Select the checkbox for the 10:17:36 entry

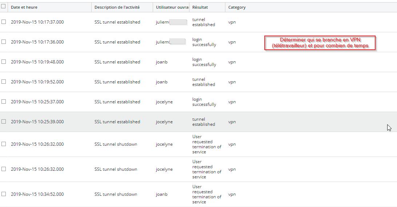point(4,42)
